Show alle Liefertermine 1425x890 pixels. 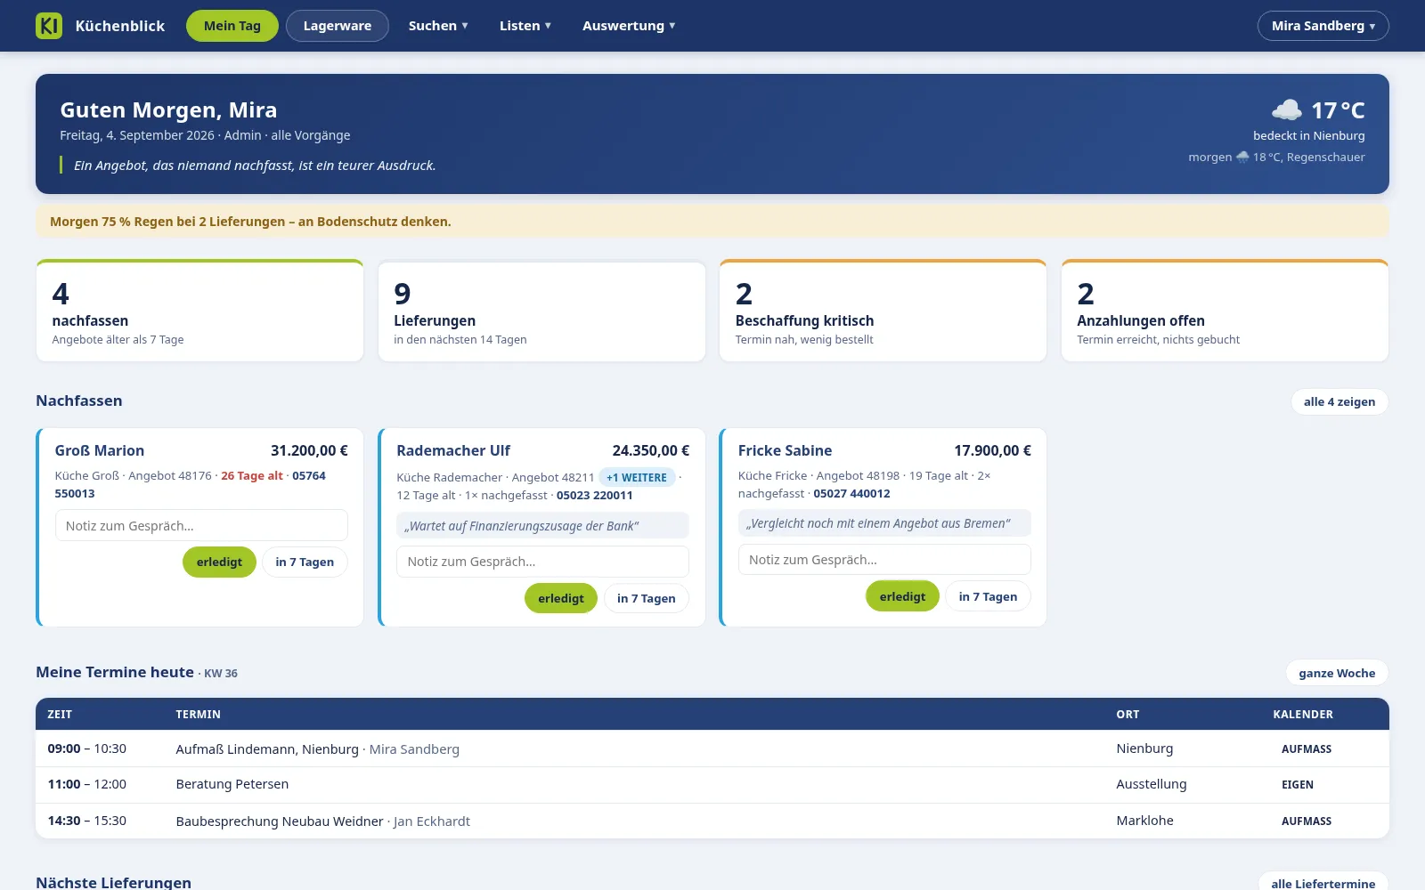coord(1323,883)
